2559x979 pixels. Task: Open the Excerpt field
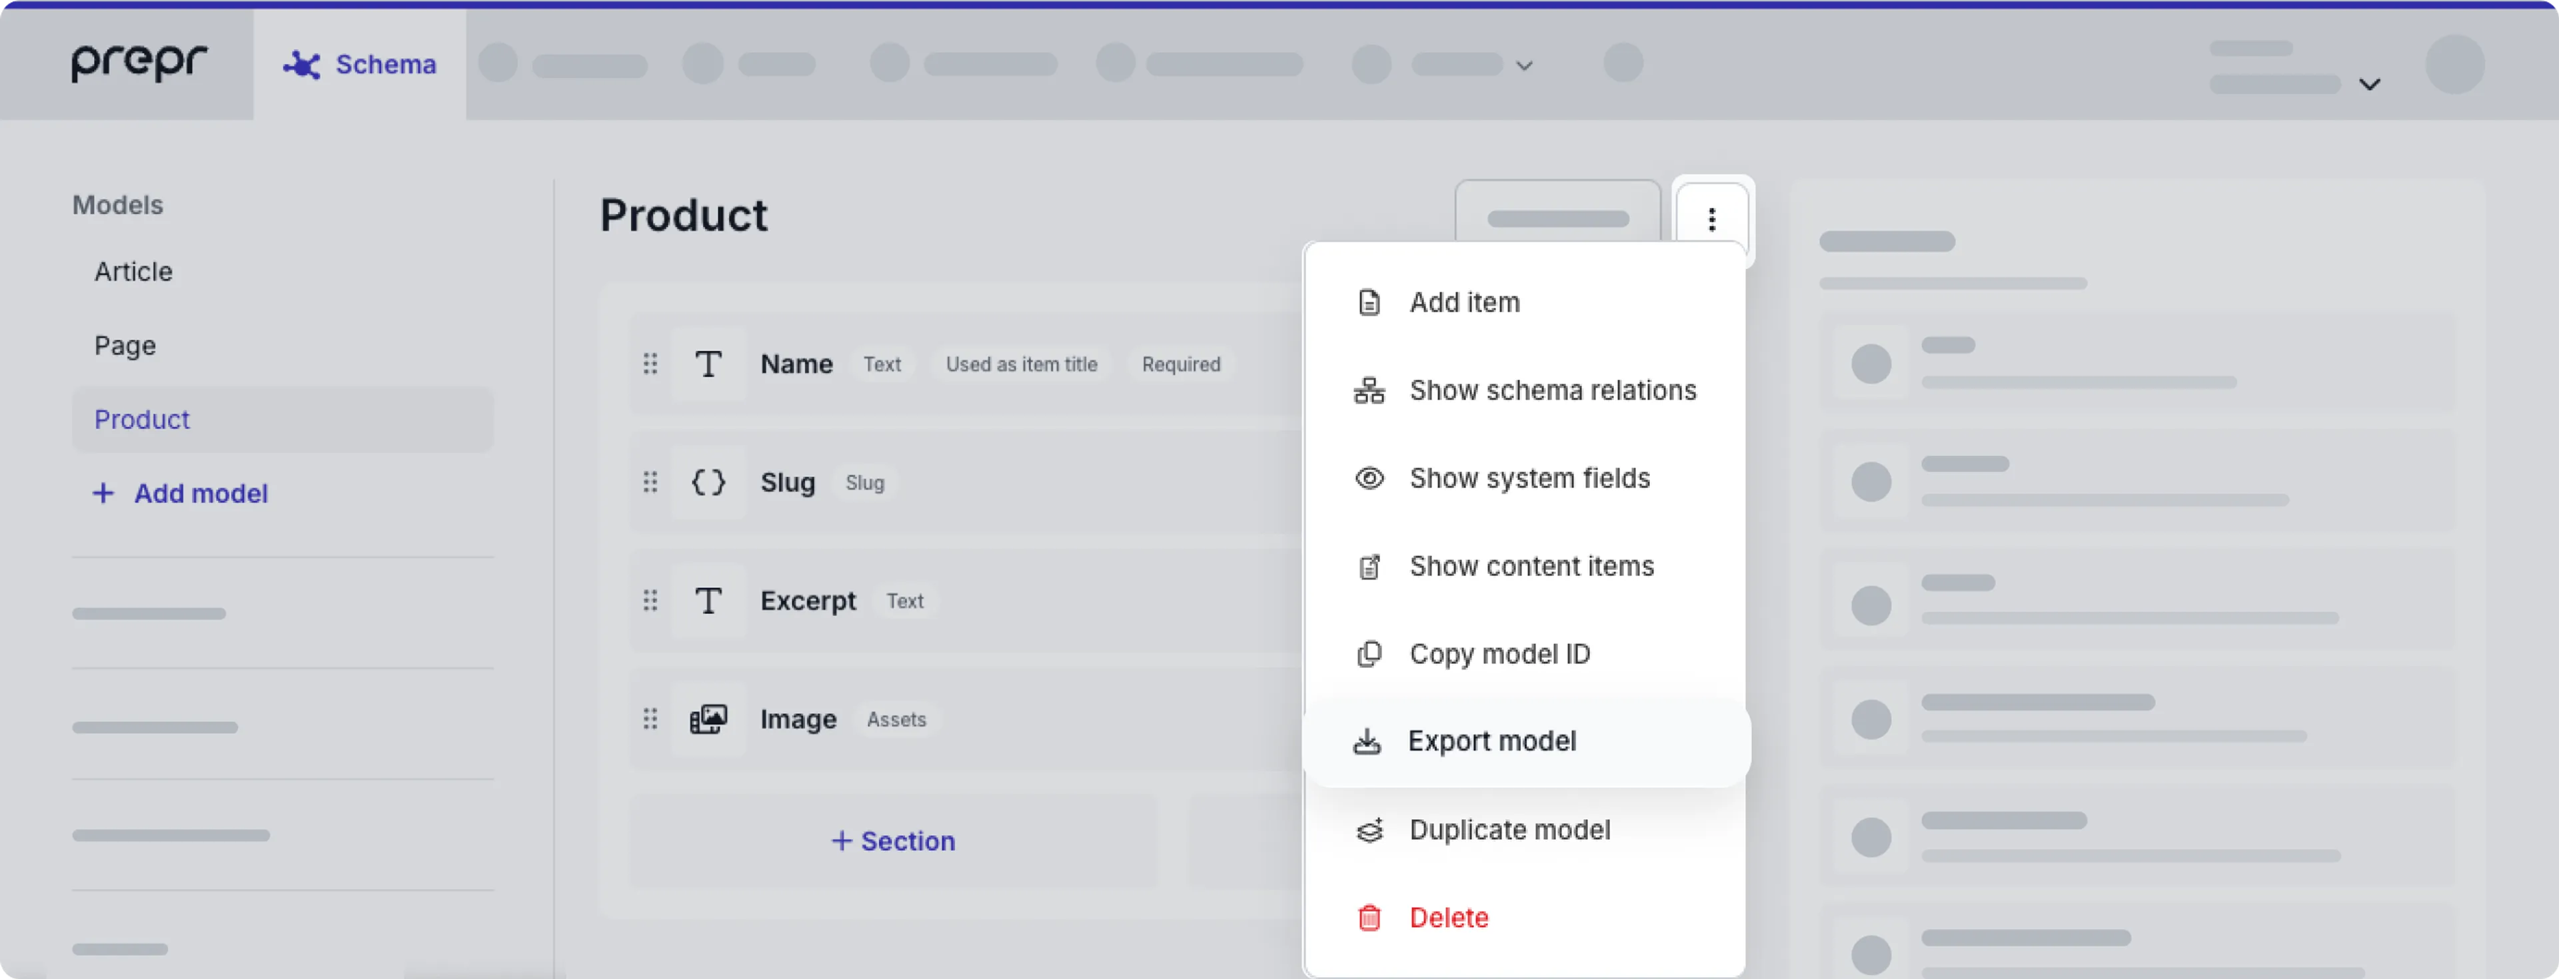[x=966, y=601]
